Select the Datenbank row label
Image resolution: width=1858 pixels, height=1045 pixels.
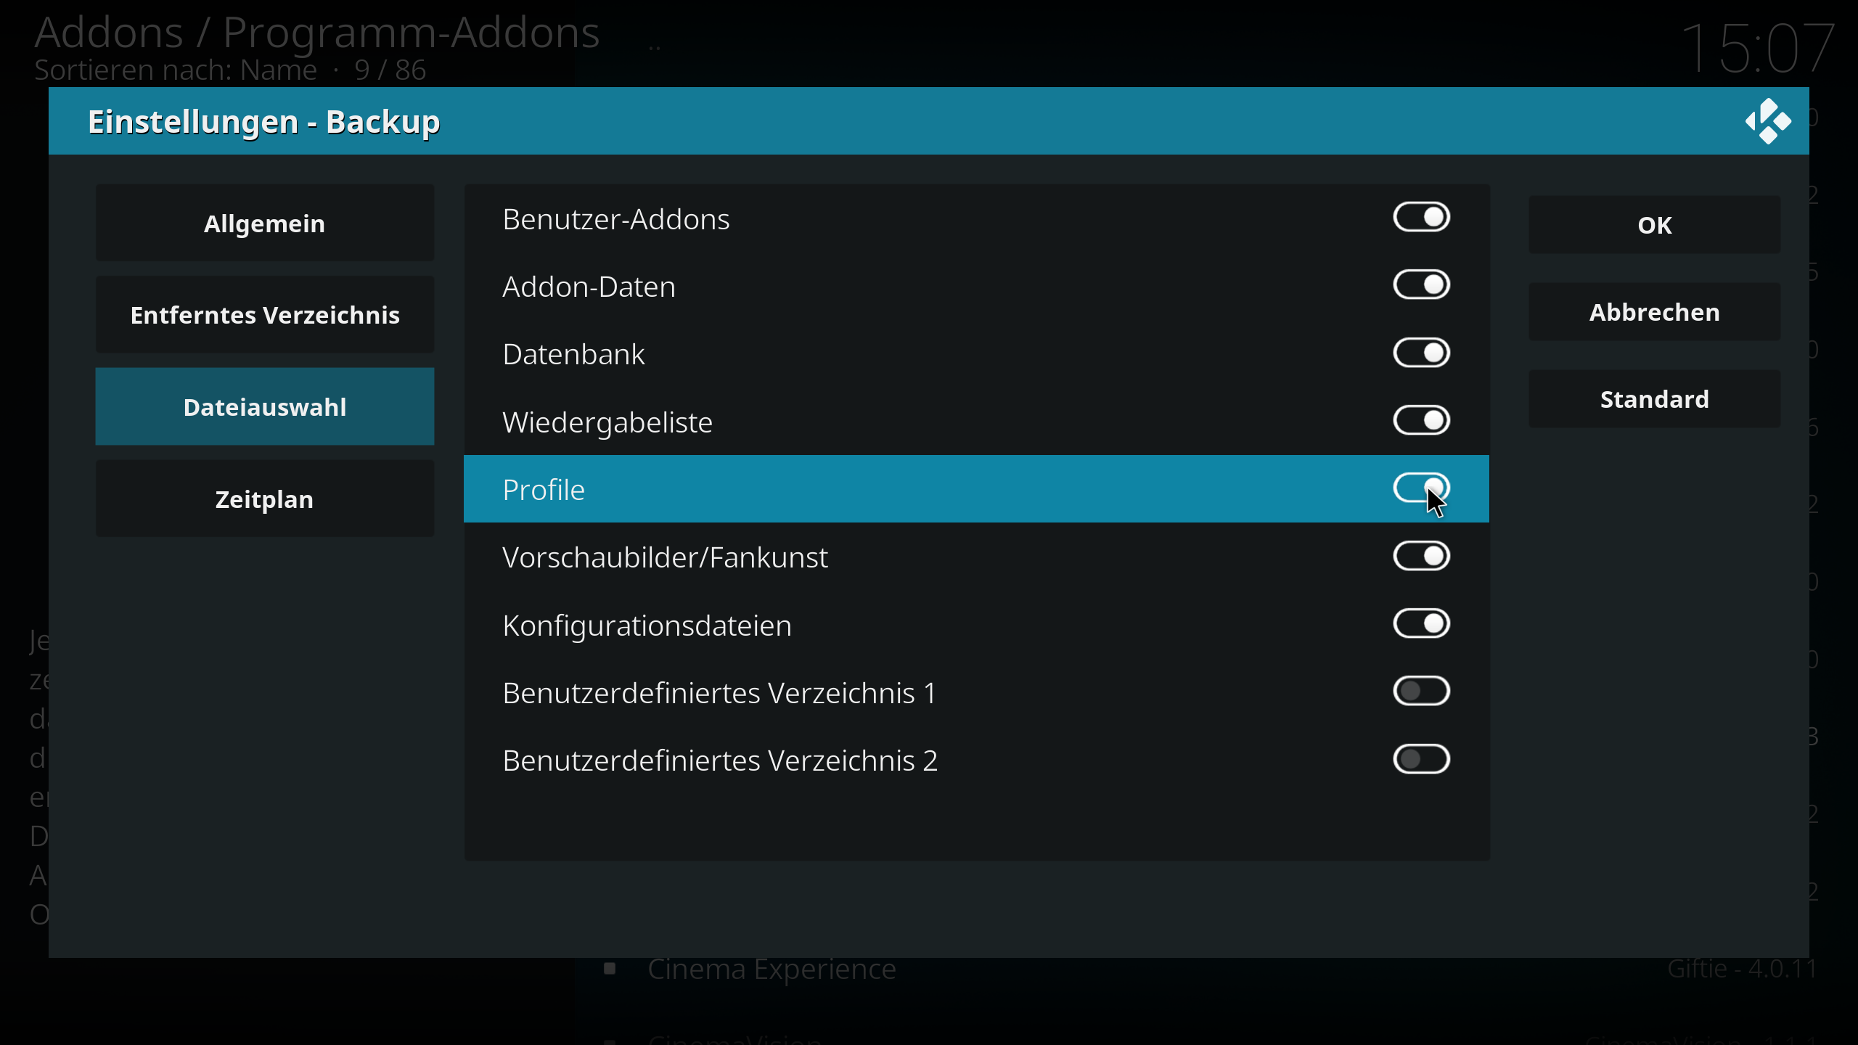pyautogui.click(x=573, y=354)
